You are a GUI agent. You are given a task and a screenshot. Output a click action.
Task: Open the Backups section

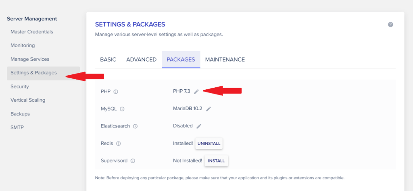(20, 114)
